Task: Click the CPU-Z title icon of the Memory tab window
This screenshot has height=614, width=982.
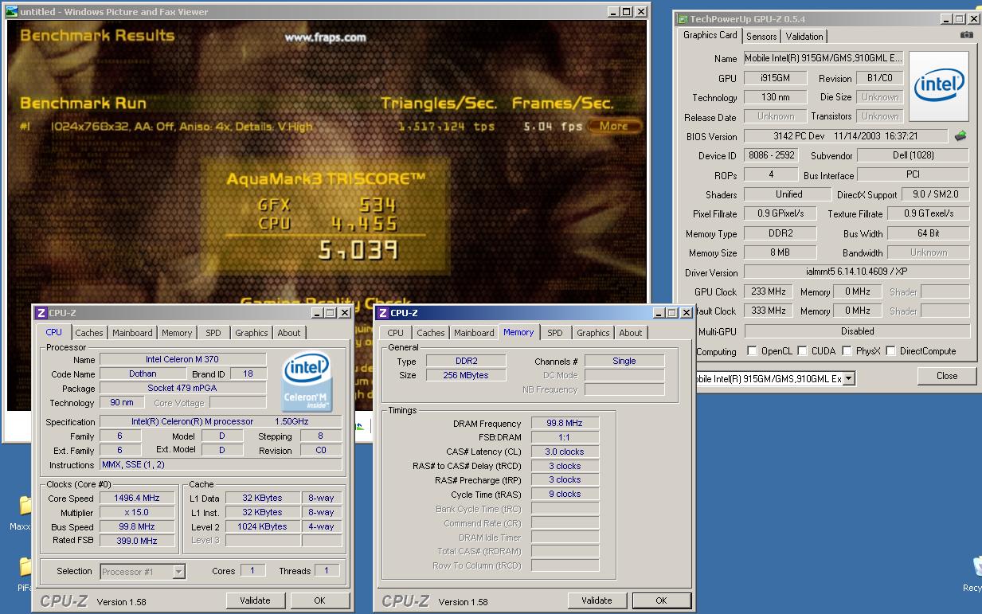Action: click(383, 313)
